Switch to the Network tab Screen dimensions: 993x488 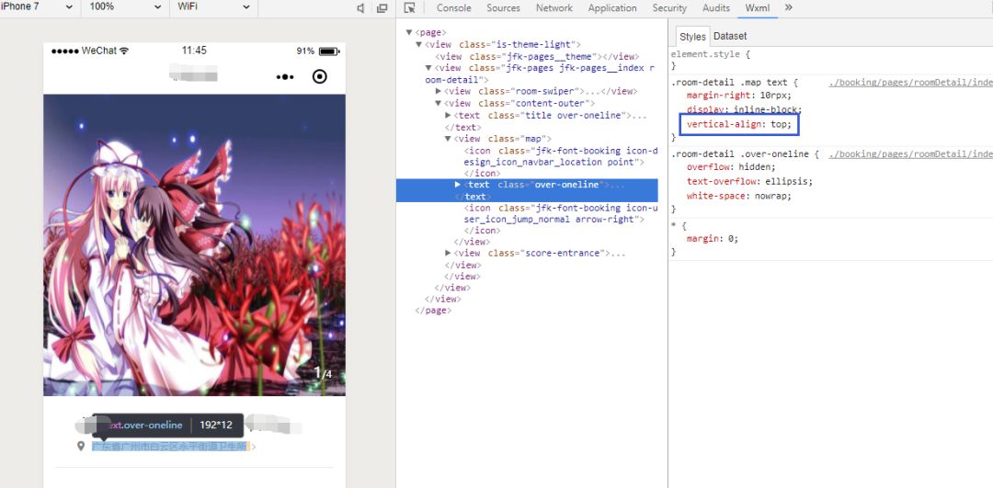(554, 8)
